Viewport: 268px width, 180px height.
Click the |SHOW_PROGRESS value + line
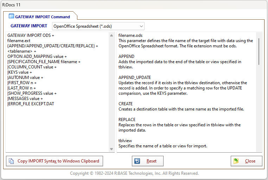tap(32, 93)
